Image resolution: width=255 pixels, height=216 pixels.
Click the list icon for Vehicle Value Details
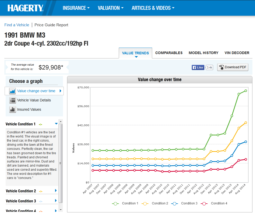click(x=13, y=100)
